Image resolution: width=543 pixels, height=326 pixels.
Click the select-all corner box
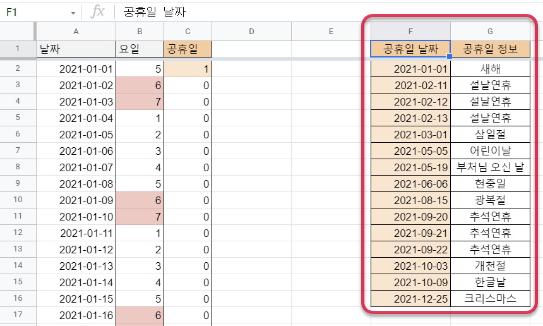(17, 31)
